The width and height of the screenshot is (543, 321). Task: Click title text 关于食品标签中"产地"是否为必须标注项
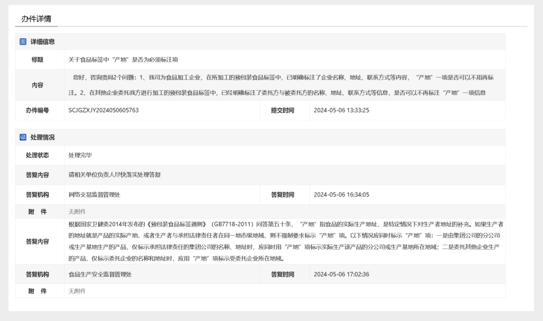coord(123,60)
